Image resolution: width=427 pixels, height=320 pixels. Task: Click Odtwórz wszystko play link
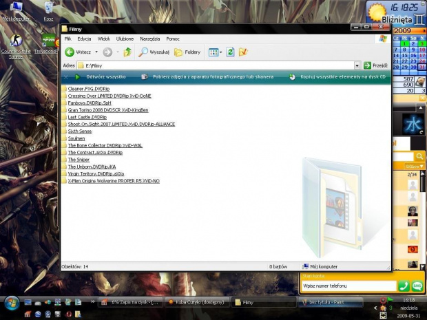[105, 77]
